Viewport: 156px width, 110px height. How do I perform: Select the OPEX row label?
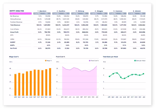coord(12,39)
